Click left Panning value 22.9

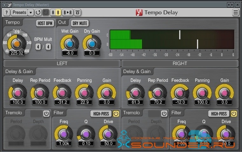pos(84,102)
